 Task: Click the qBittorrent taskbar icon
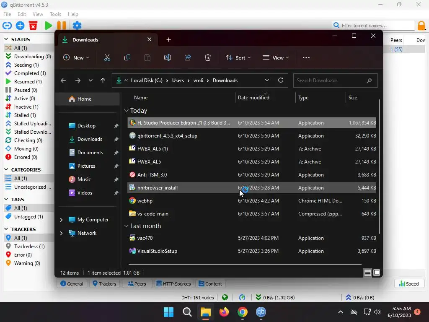(x=261, y=312)
